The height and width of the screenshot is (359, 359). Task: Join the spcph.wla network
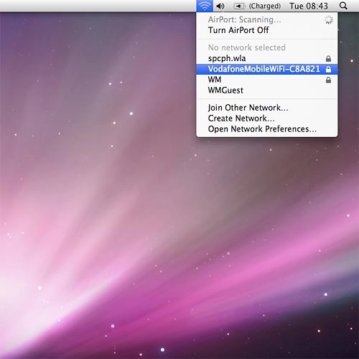pos(267,58)
